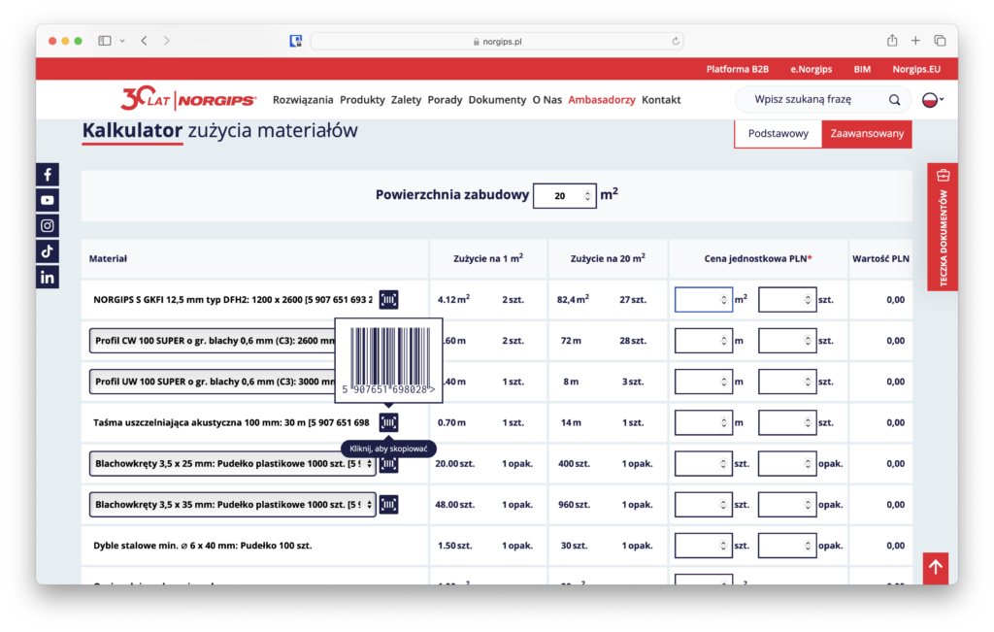The image size is (994, 632).
Task: Switch to Podstawowy calculator mode
Action: pos(778,134)
